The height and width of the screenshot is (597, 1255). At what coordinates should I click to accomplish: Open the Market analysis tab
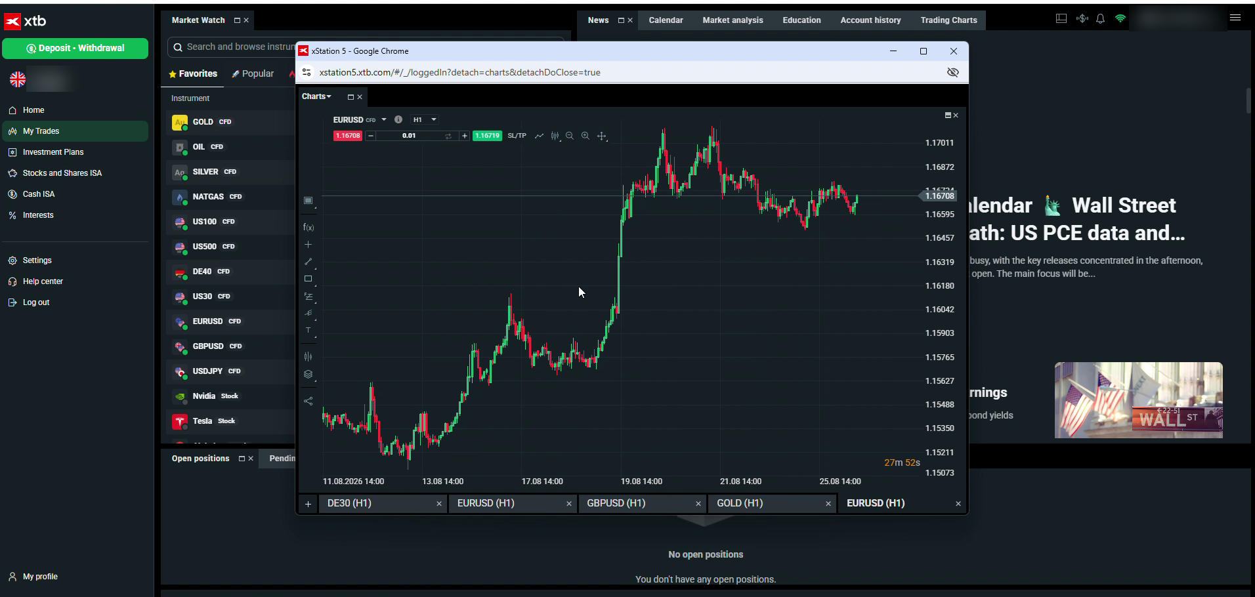click(733, 20)
